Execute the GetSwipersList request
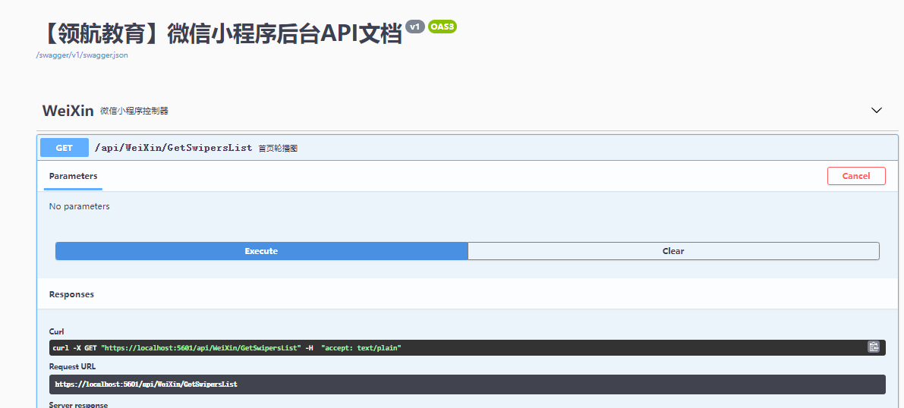Image resolution: width=904 pixels, height=408 pixels. pyautogui.click(x=261, y=251)
